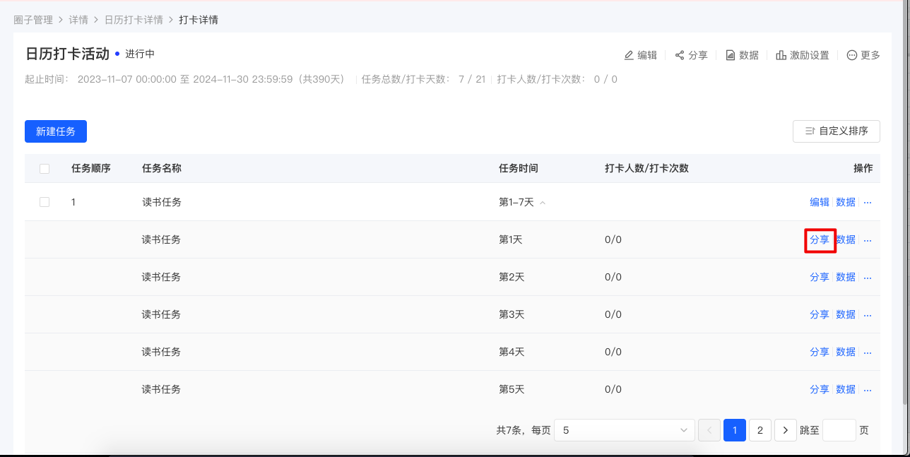The image size is (910, 457).
Task: Click 数据 link in 第5天 row
Action: pos(846,390)
